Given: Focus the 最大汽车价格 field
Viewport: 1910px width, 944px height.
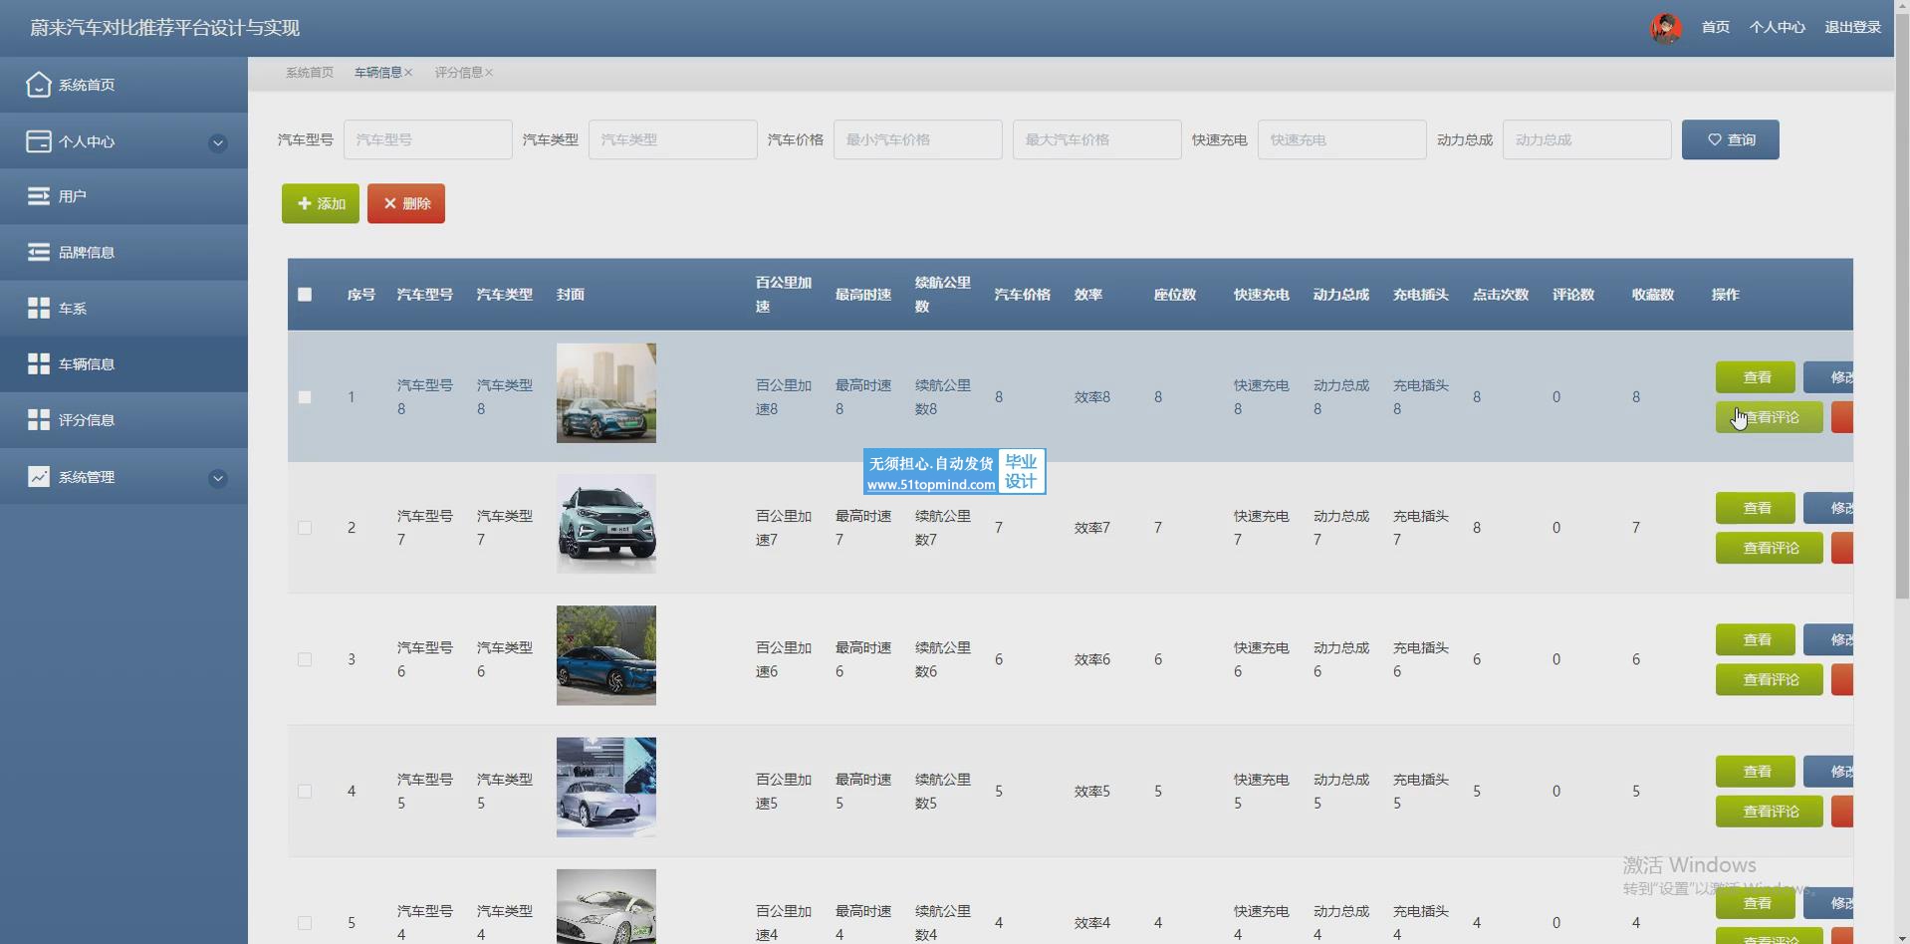Looking at the screenshot, I should [1097, 139].
